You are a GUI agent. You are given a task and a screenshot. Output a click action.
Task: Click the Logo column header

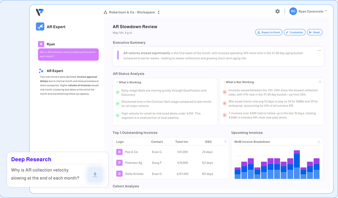coord(120,142)
